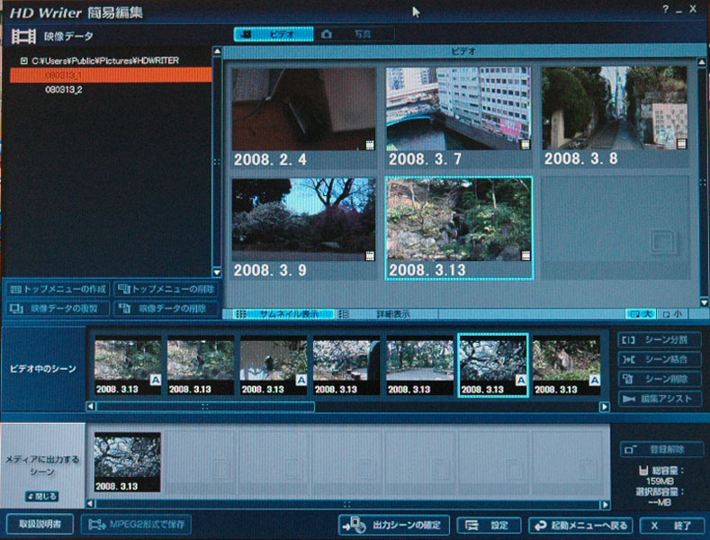Click the シーン削除 (delete scene) button
This screenshot has height=540, width=710.
(661, 379)
